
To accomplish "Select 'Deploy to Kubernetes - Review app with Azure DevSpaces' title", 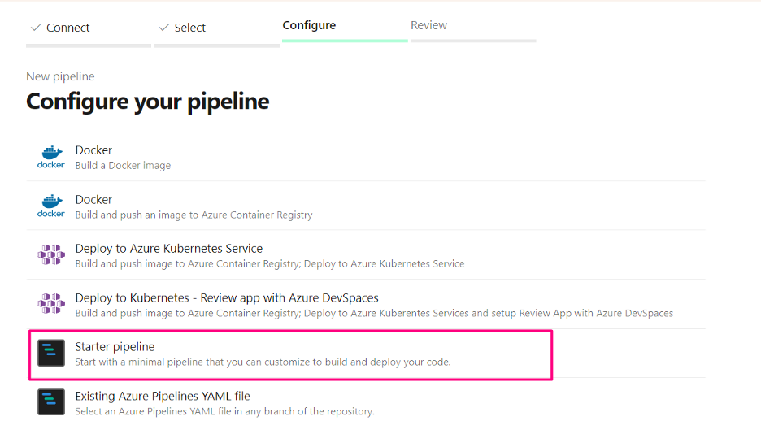I will pos(227,297).
